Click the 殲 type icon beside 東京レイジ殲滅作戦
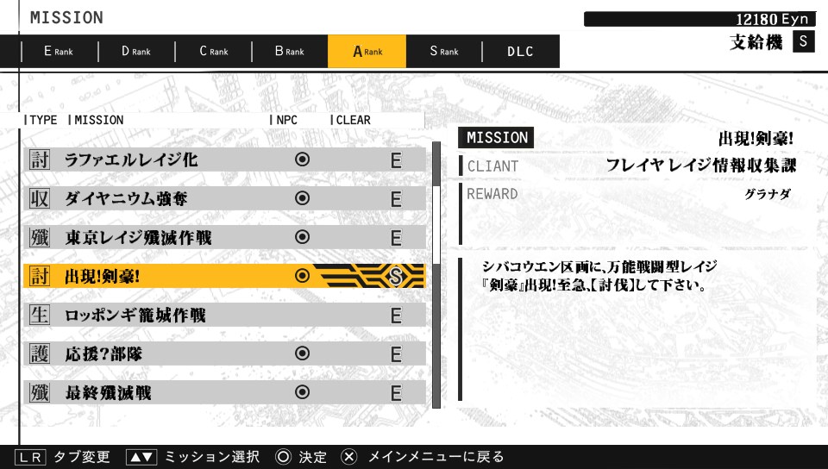The height and width of the screenshot is (469, 828). coord(40,238)
